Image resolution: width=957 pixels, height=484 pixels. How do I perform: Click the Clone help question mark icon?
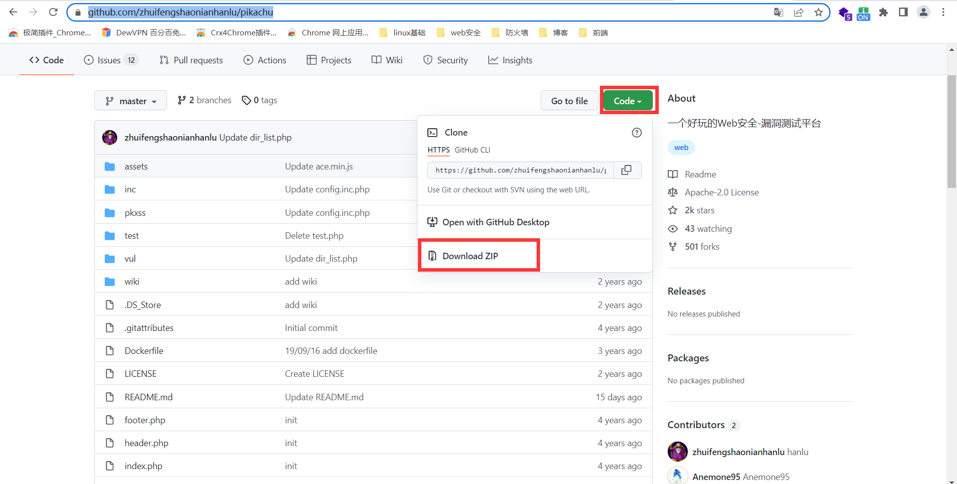click(637, 133)
